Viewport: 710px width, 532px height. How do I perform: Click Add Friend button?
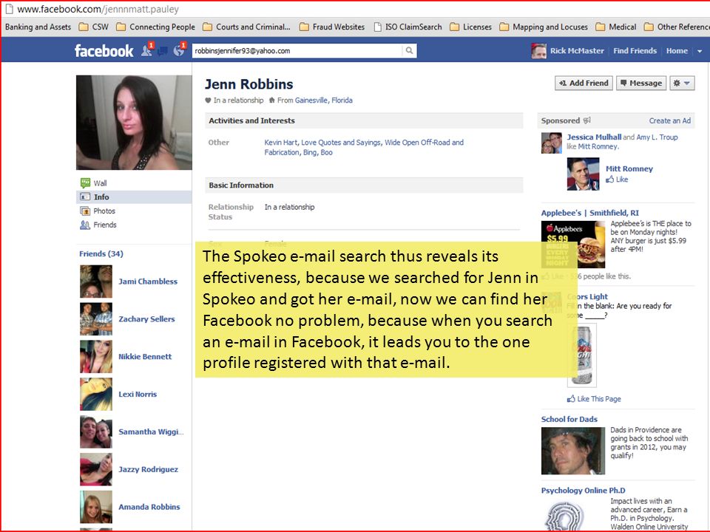[x=584, y=83]
